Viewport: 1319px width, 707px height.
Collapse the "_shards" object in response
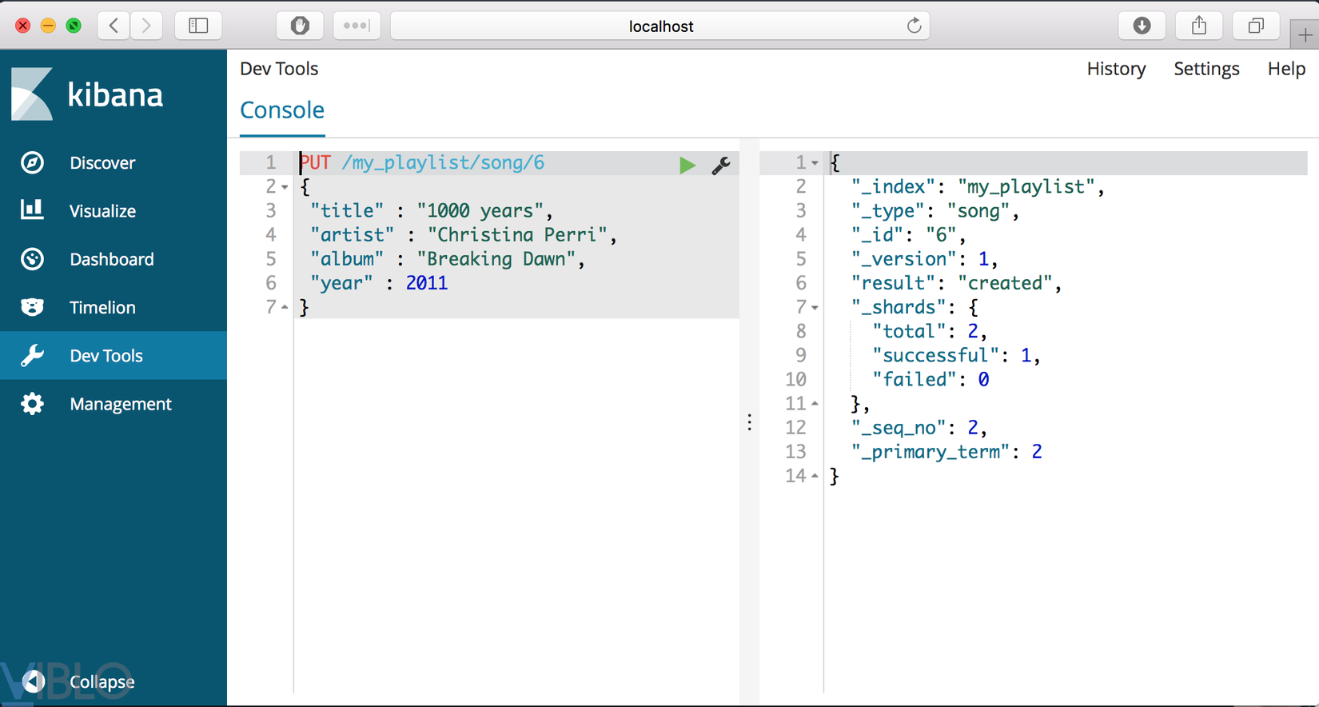[x=815, y=308]
